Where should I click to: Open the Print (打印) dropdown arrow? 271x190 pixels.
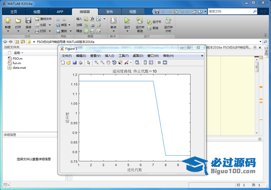click(49, 31)
